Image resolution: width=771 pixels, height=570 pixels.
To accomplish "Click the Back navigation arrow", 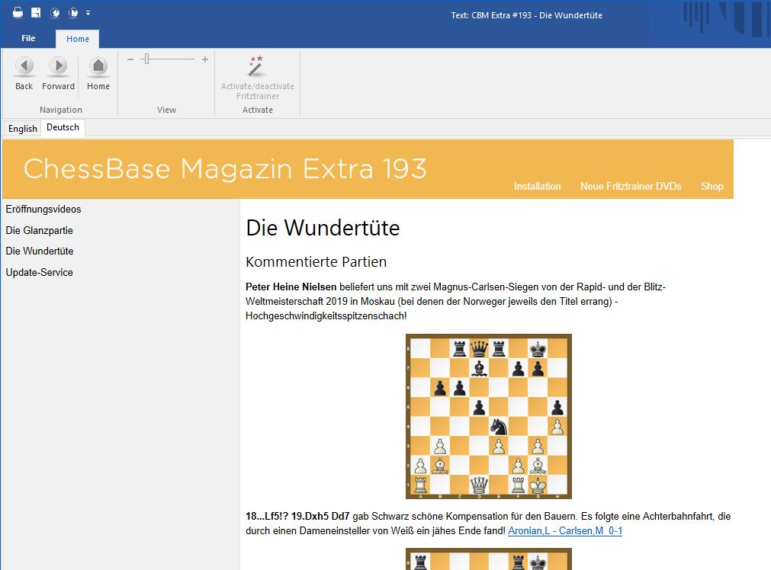I will [24, 67].
